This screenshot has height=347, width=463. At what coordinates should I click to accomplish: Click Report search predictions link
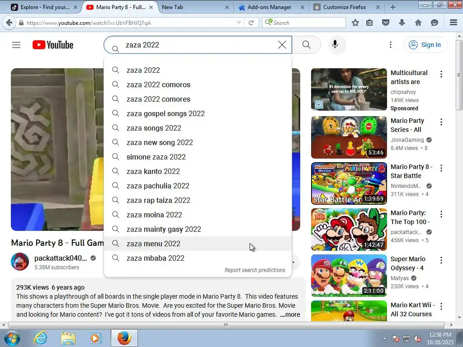pyautogui.click(x=255, y=270)
